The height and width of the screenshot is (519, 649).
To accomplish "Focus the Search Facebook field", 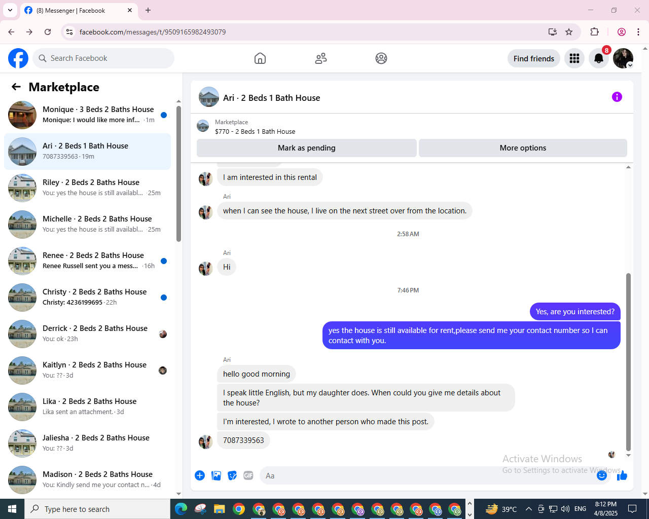I will click(103, 58).
